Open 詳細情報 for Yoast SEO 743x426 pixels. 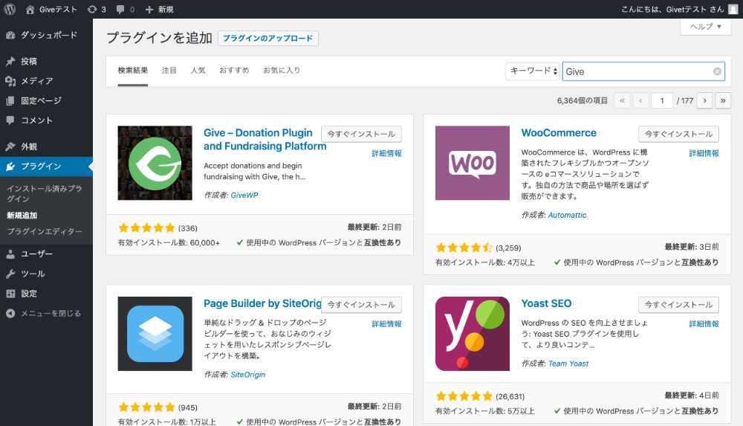(x=704, y=324)
